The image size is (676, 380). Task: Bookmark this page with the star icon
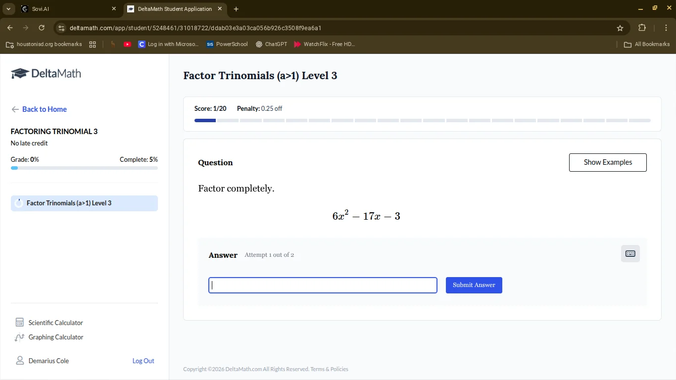point(620,28)
